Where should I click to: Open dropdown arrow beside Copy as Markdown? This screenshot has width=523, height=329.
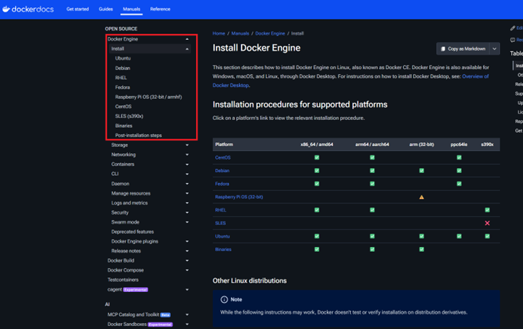(x=495, y=49)
